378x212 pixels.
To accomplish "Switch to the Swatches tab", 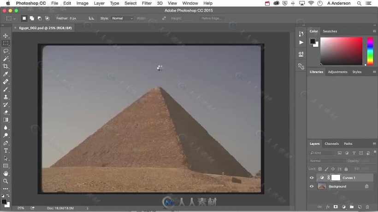I will point(330,31).
